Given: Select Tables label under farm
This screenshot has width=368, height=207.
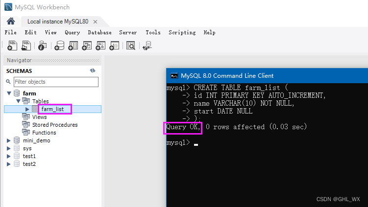Looking at the screenshot, I should [x=40, y=101].
